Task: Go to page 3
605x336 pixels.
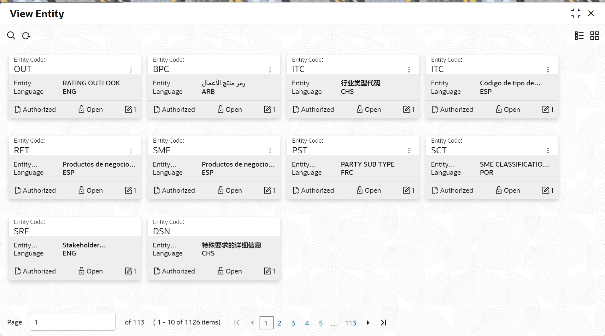Action: point(293,323)
